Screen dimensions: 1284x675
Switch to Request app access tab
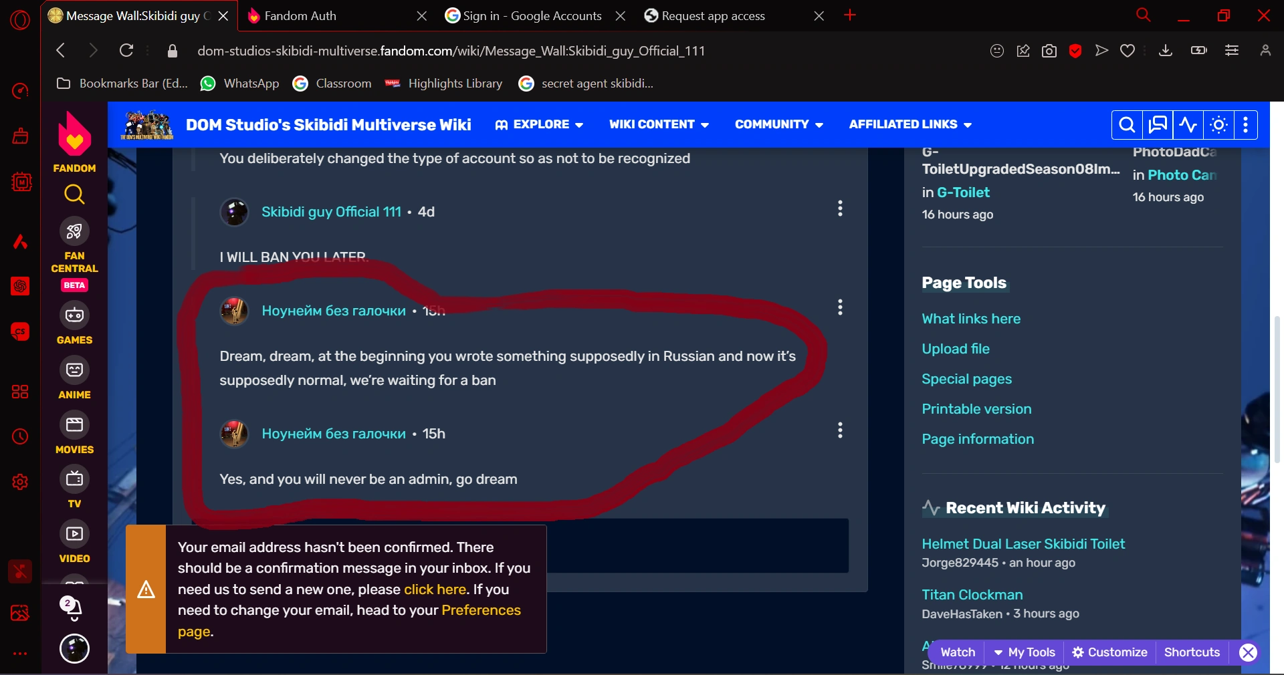tap(732, 16)
